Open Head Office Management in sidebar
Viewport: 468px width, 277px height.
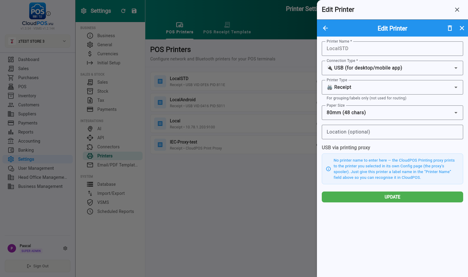[37, 177]
